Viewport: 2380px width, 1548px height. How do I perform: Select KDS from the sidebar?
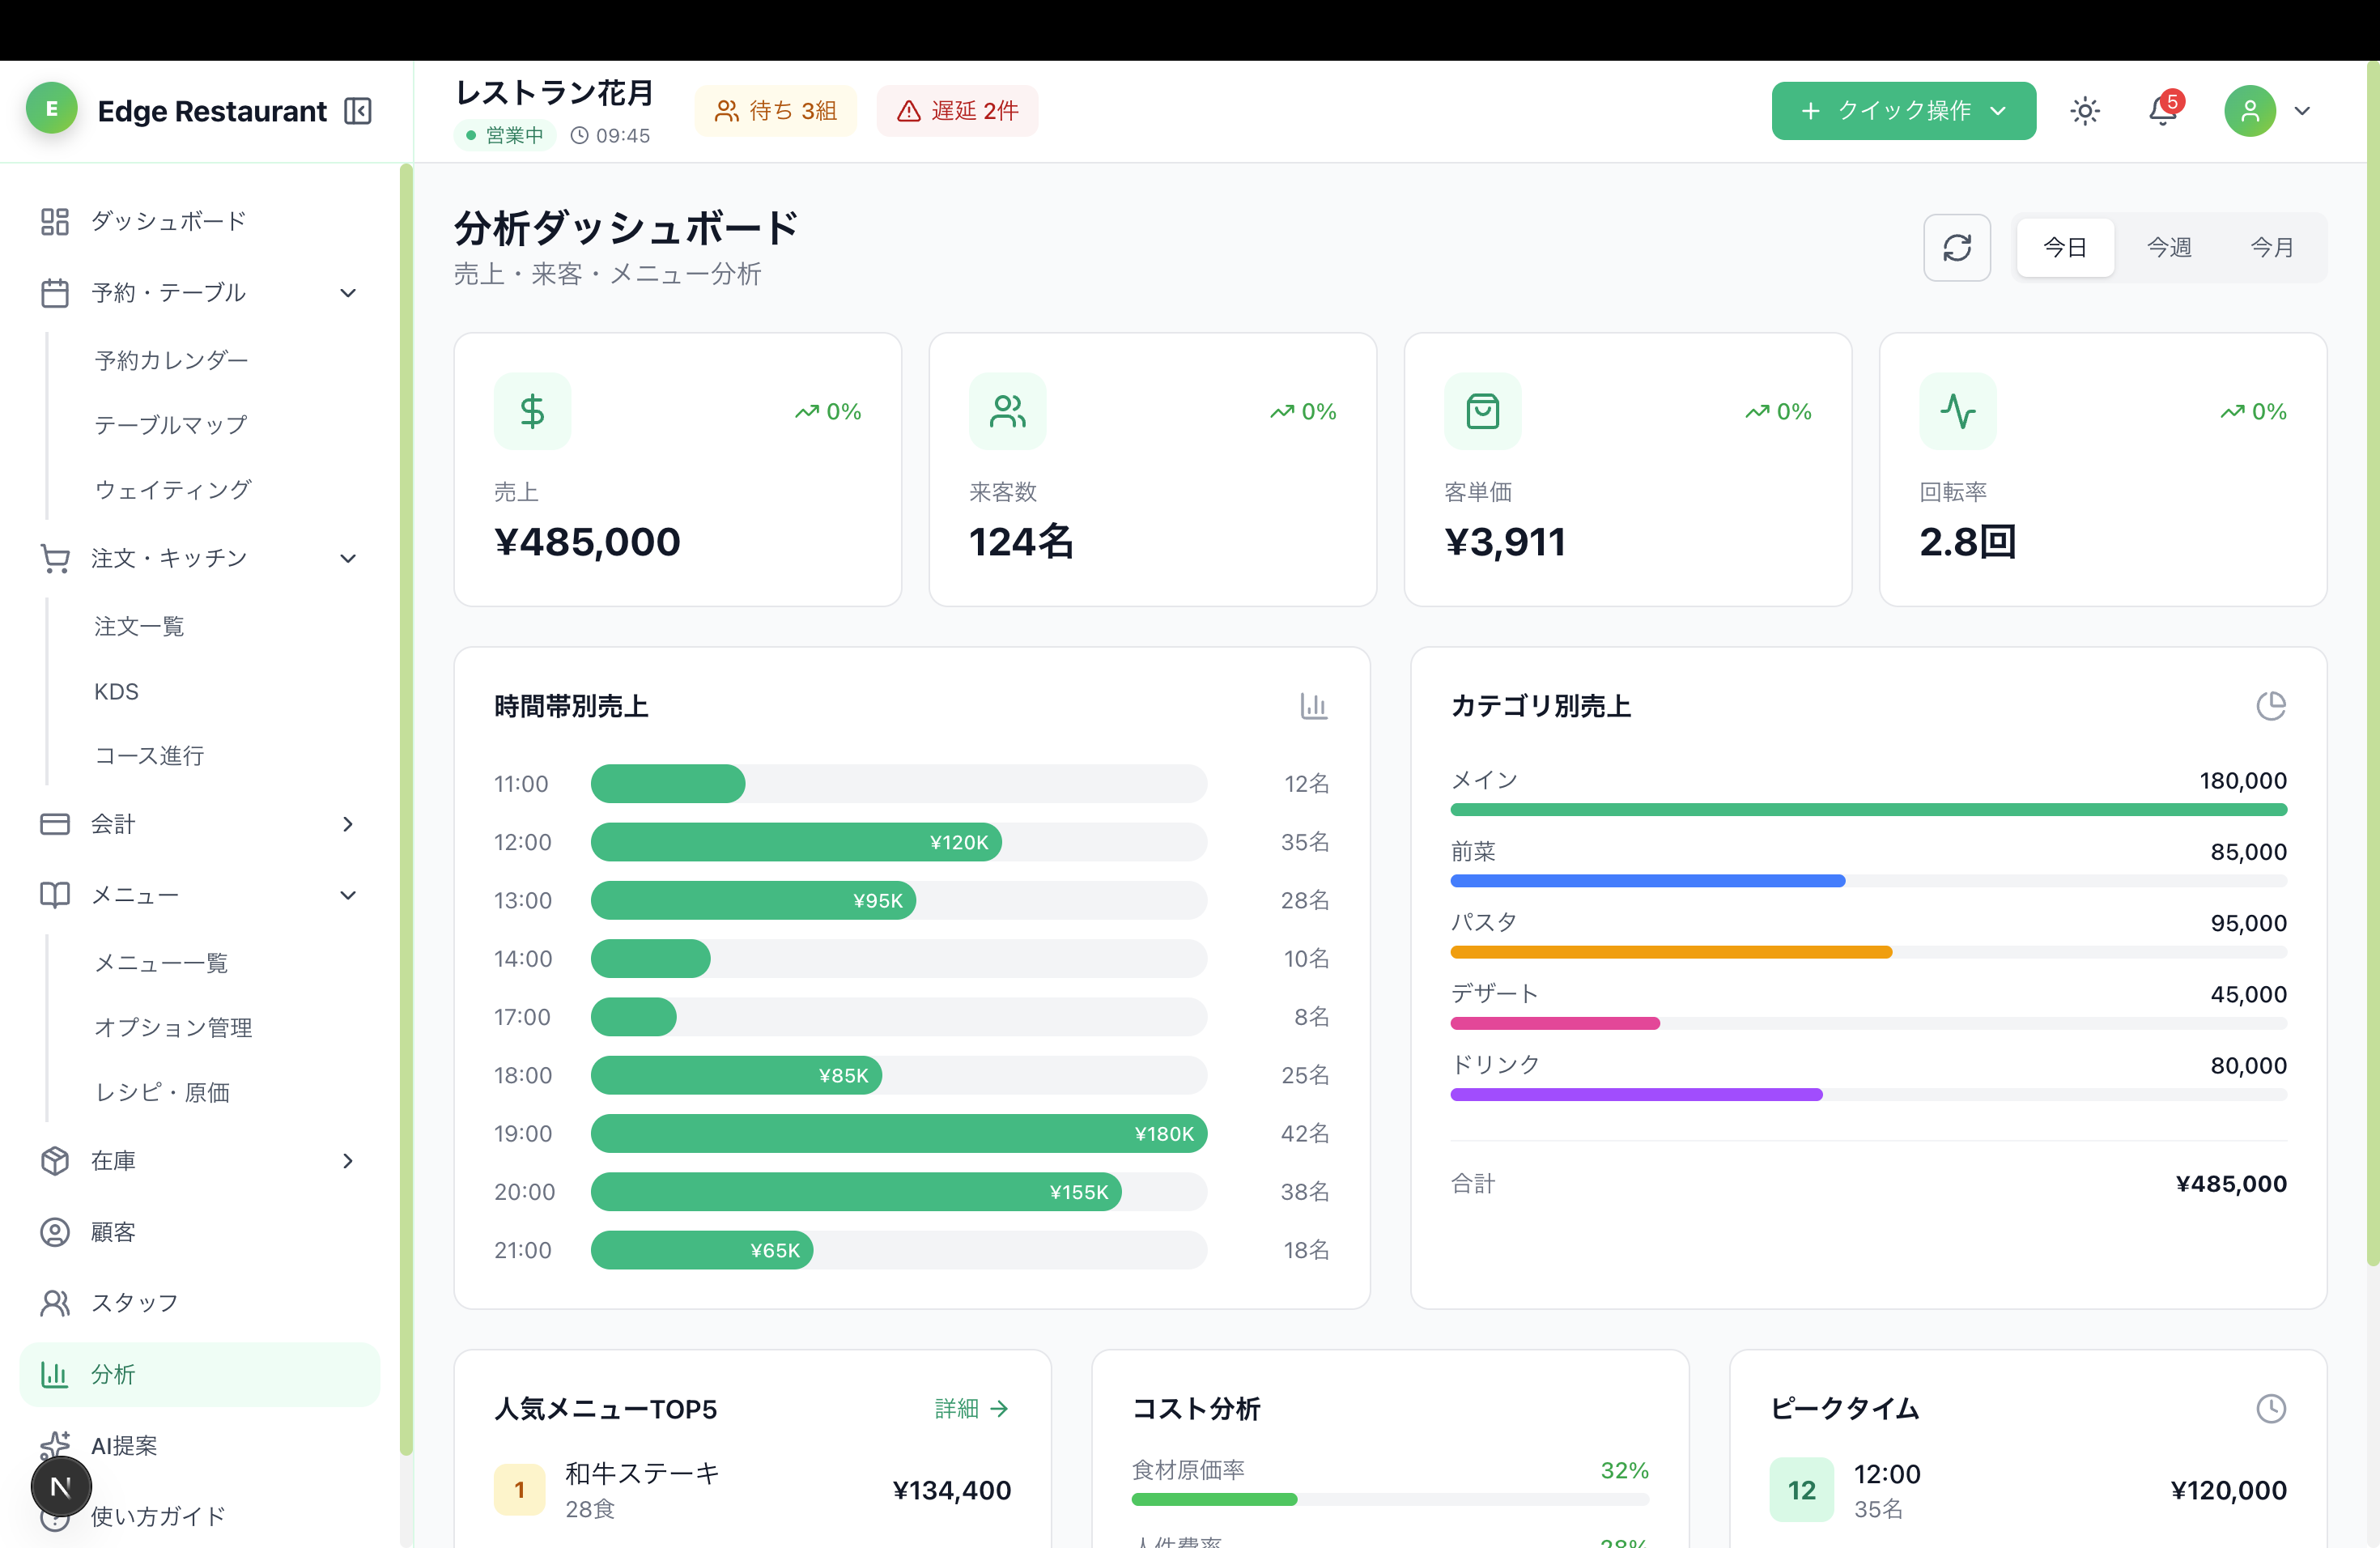point(116,692)
